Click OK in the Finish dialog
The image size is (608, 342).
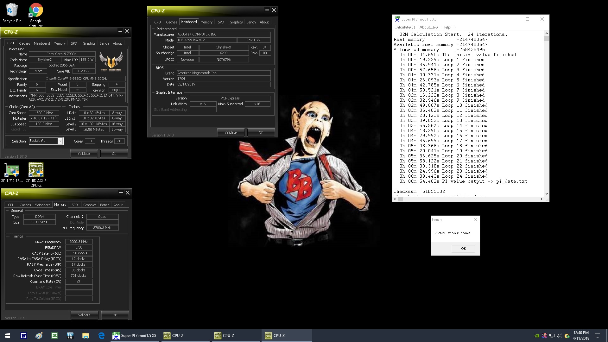(463, 249)
